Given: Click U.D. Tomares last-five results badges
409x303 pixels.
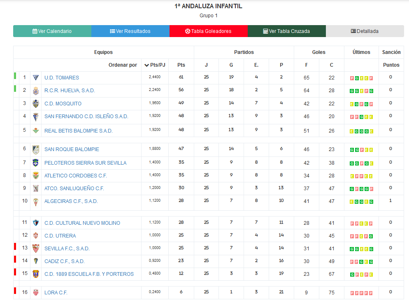Looking at the screenshot, I should click(361, 78).
